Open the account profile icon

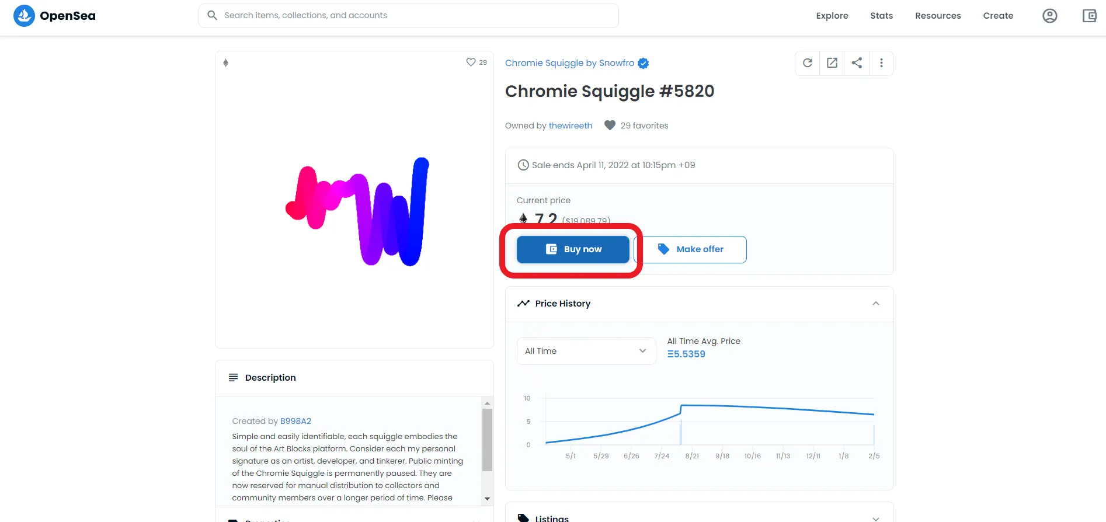[1049, 16]
